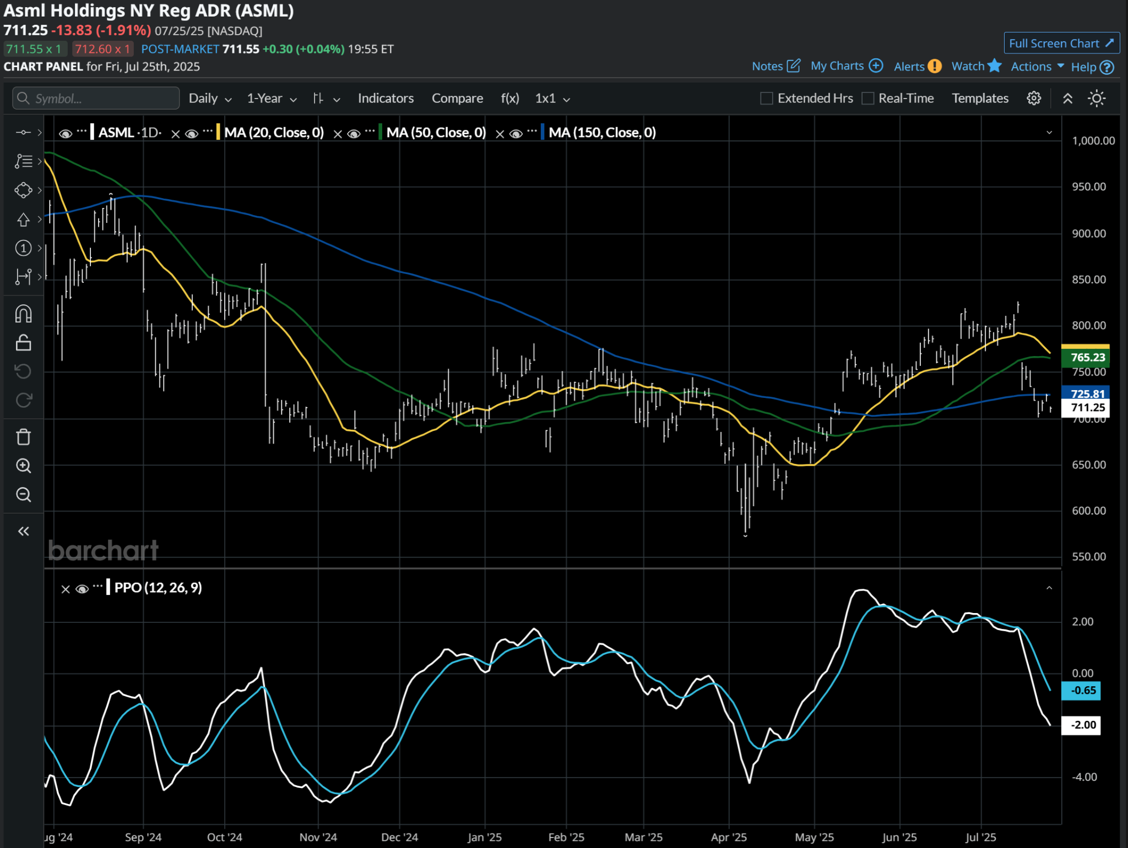The height and width of the screenshot is (848, 1128).
Task: Click the Watch star icon
Action: point(994,65)
